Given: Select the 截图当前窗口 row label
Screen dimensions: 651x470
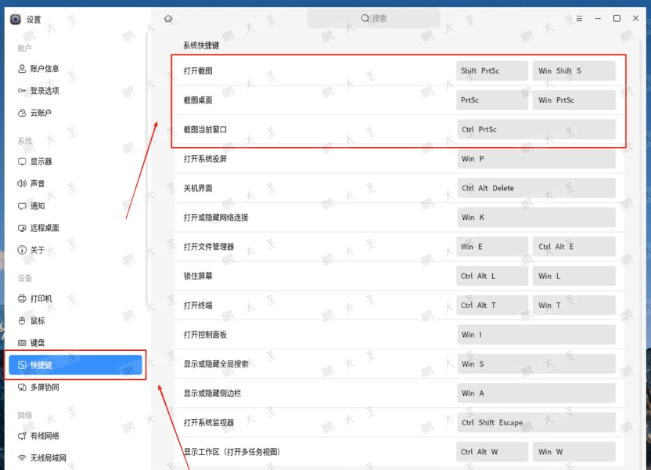Looking at the screenshot, I should (x=205, y=130).
